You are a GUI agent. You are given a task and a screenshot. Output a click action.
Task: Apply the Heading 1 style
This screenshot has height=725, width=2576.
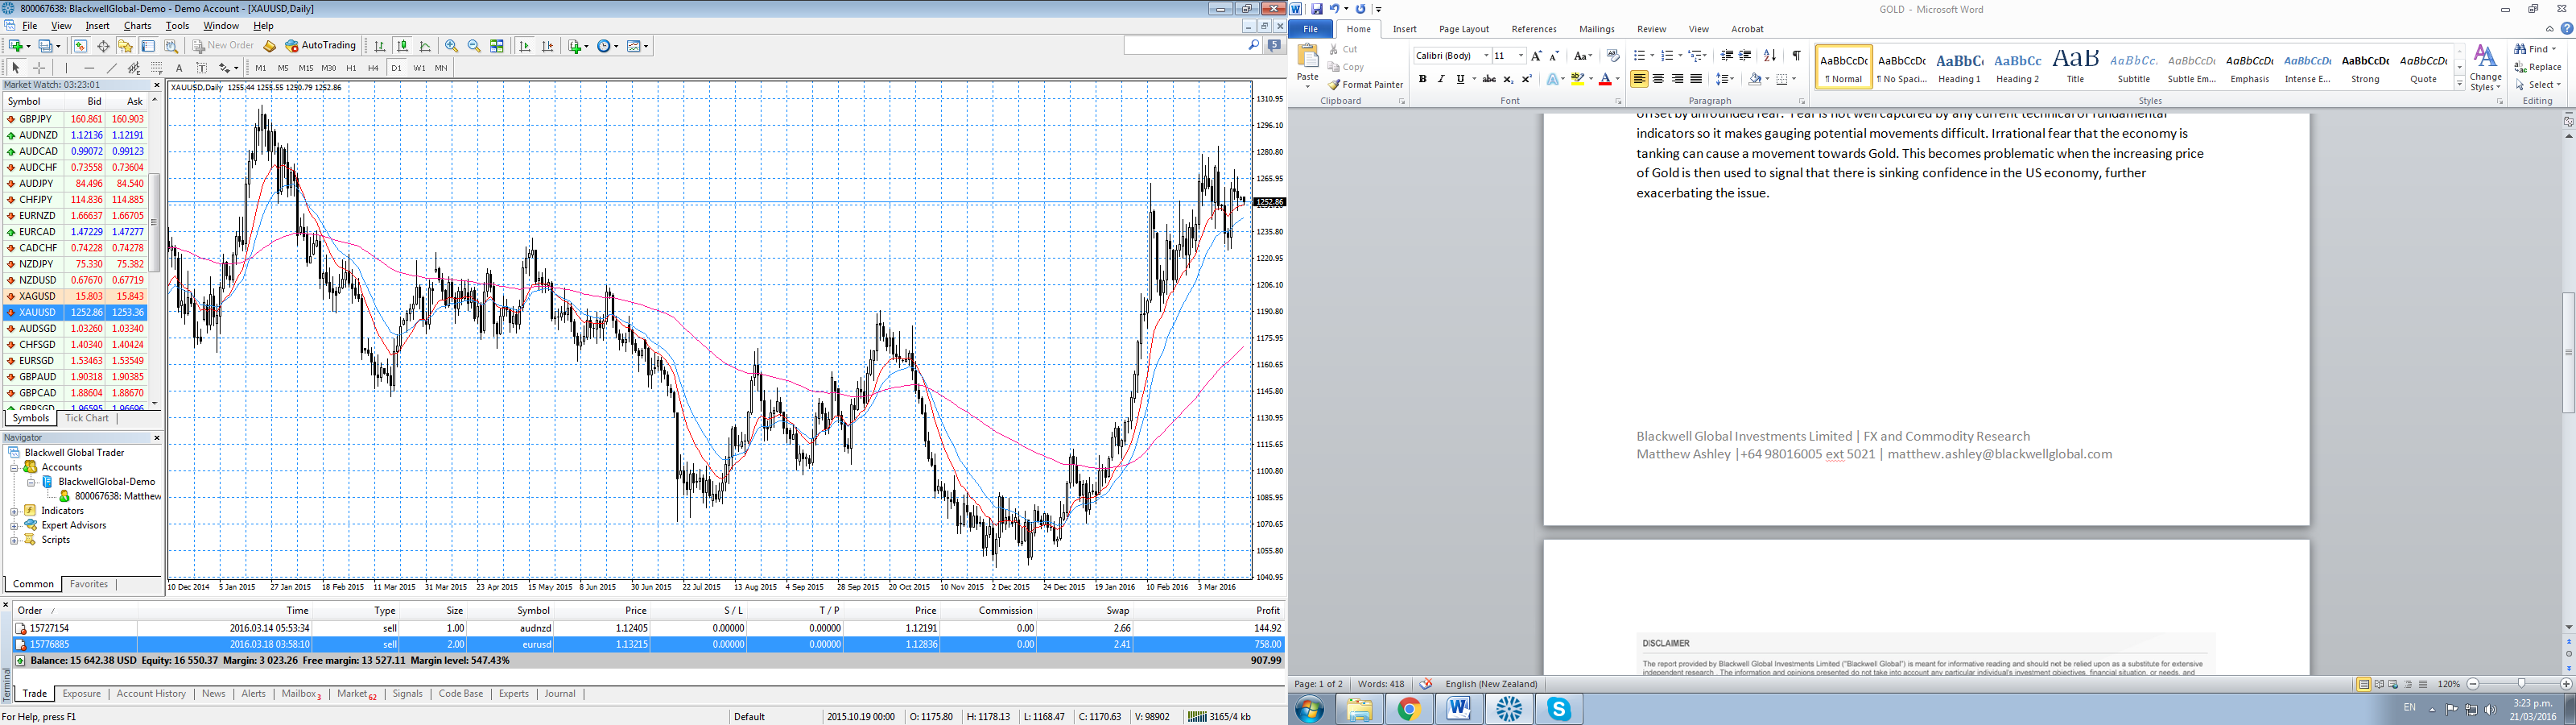1959,67
